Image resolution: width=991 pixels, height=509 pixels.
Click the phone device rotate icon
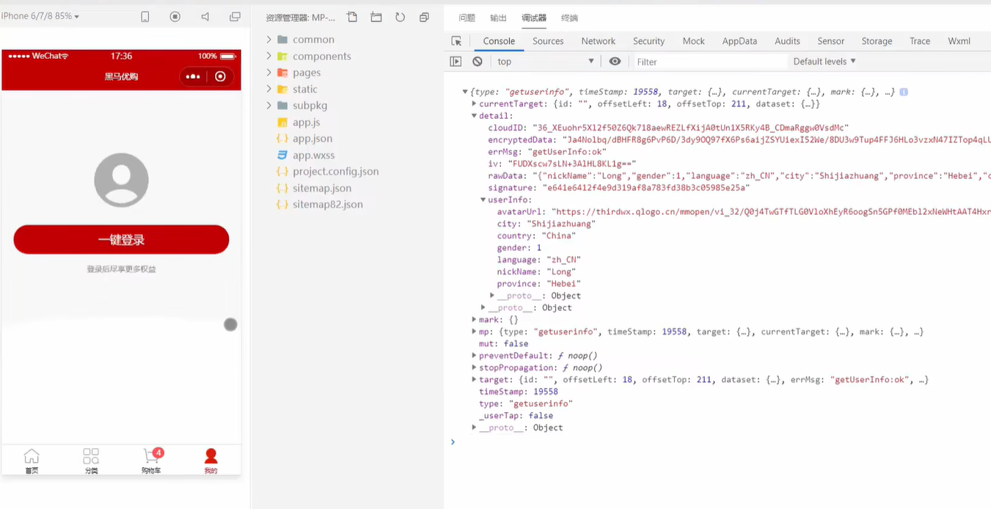point(145,17)
